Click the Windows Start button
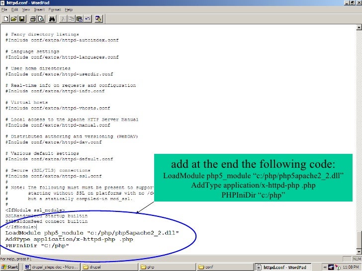Screen dimensions: 362x271 pos(10,267)
